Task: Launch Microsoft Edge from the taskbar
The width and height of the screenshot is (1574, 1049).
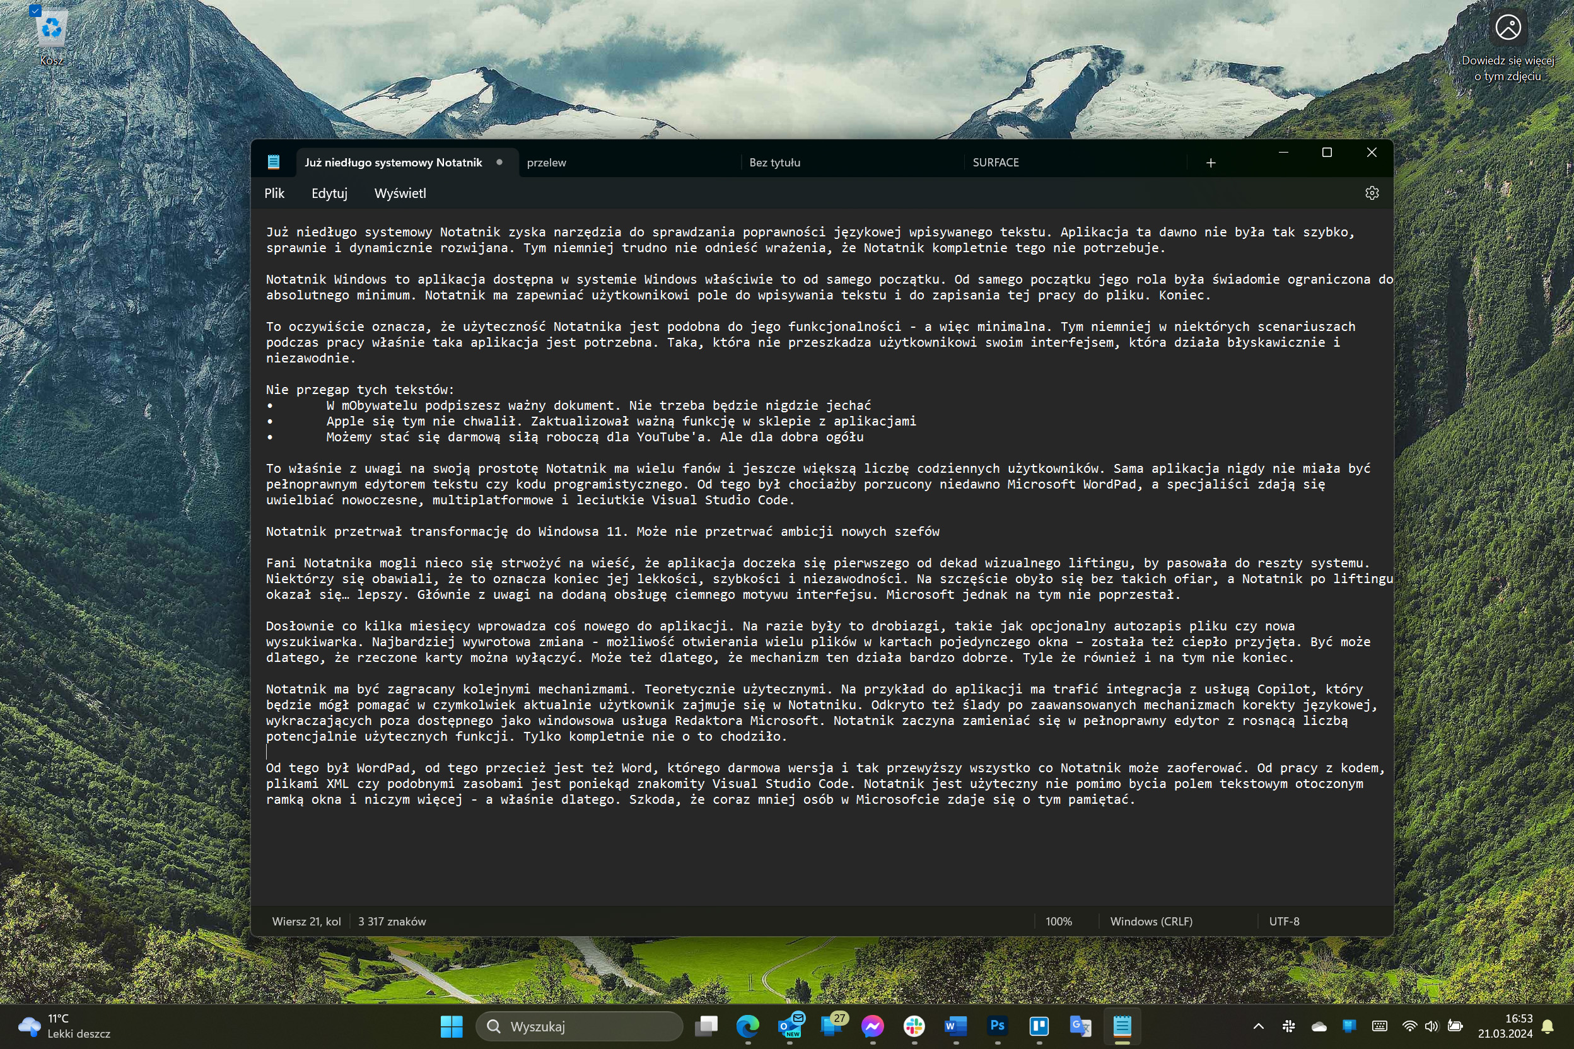Action: (x=747, y=1026)
